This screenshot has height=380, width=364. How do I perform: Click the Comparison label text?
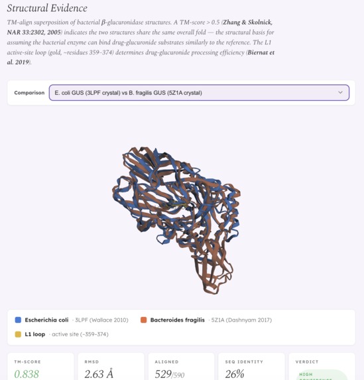tap(29, 93)
